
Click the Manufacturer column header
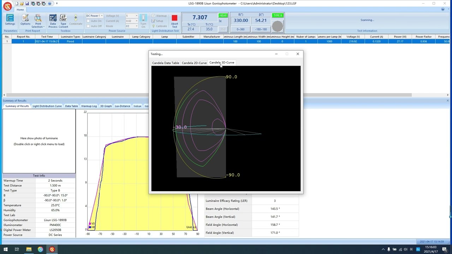pyautogui.click(x=212, y=37)
